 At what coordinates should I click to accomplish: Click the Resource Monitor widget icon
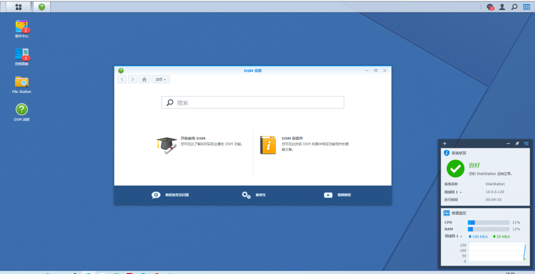coord(447,213)
